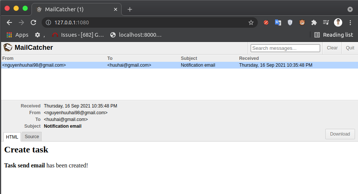Open the media control playlist icon
The image size is (358, 194).
(x=326, y=22)
